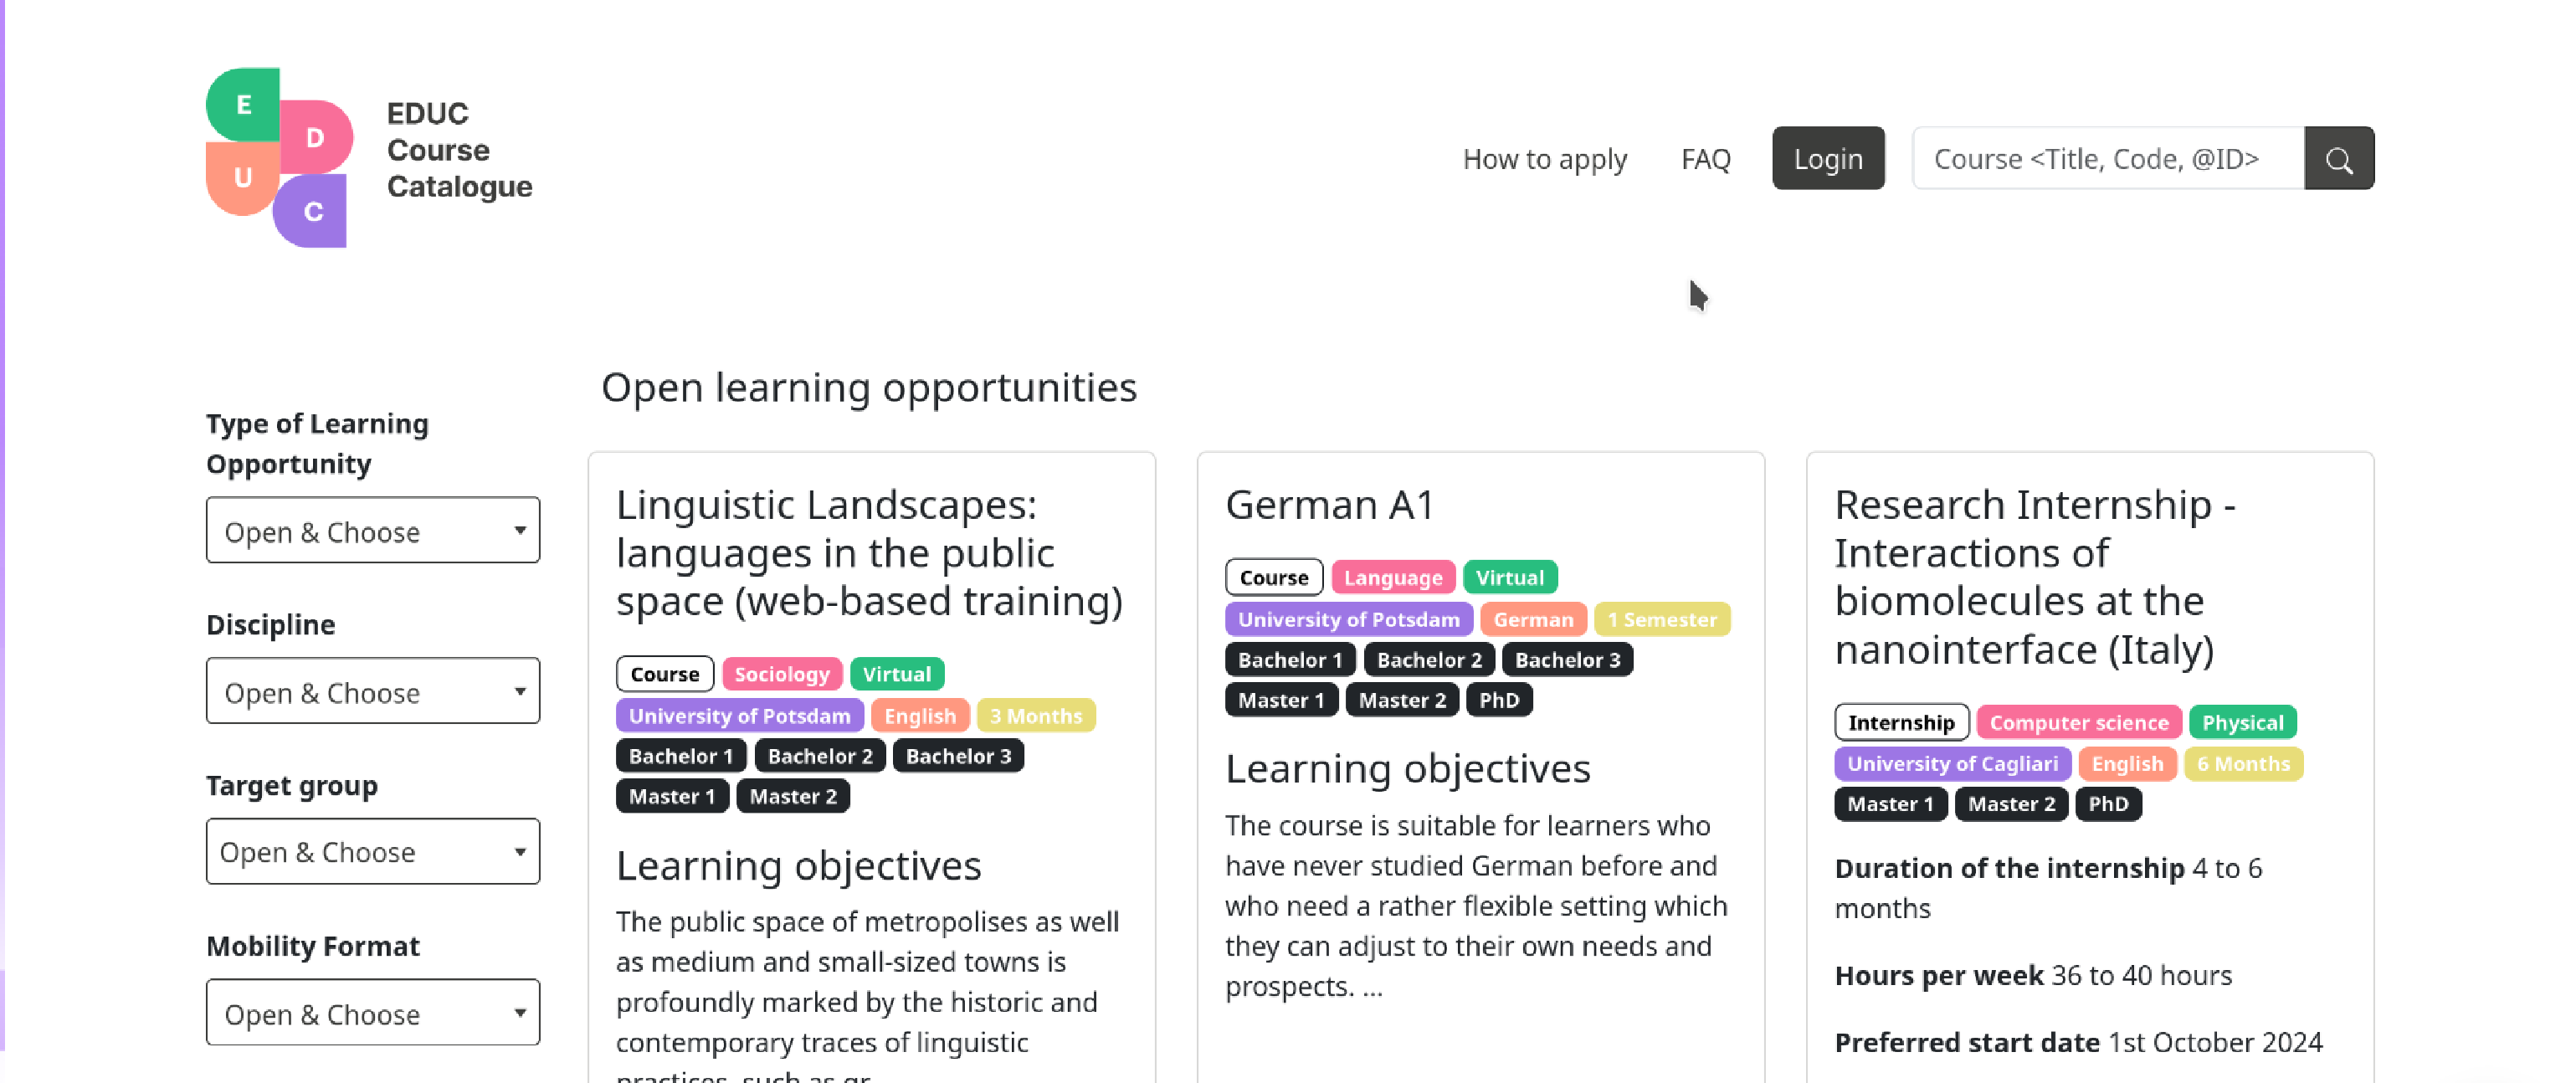Image resolution: width=2576 pixels, height=1083 pixels.
Task: Select the Bachelor 3 tag on Linguistic Landscapes
Action: (957, 756)
